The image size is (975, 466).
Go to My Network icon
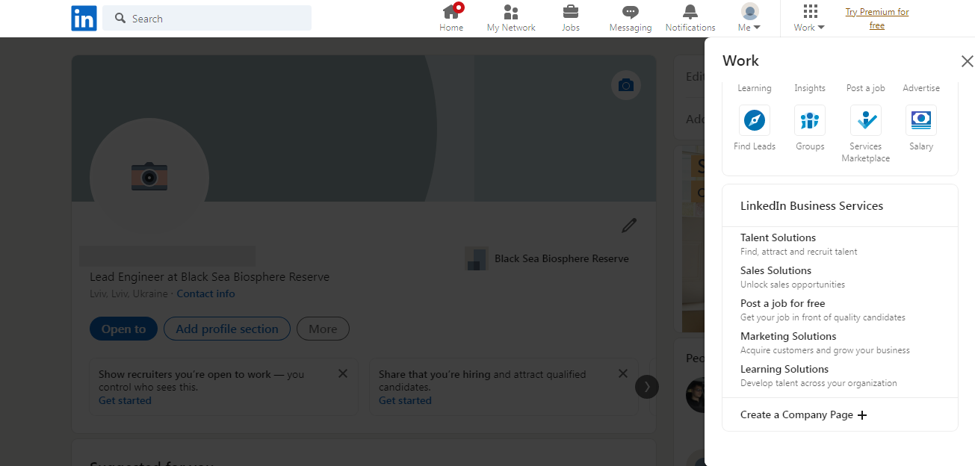pyautogui.click(x=511, y=13)
